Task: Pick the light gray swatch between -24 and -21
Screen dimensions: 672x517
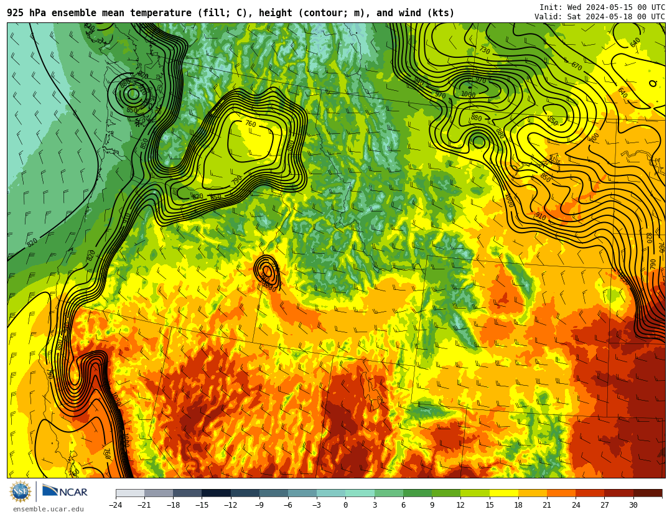Action: 130,493
